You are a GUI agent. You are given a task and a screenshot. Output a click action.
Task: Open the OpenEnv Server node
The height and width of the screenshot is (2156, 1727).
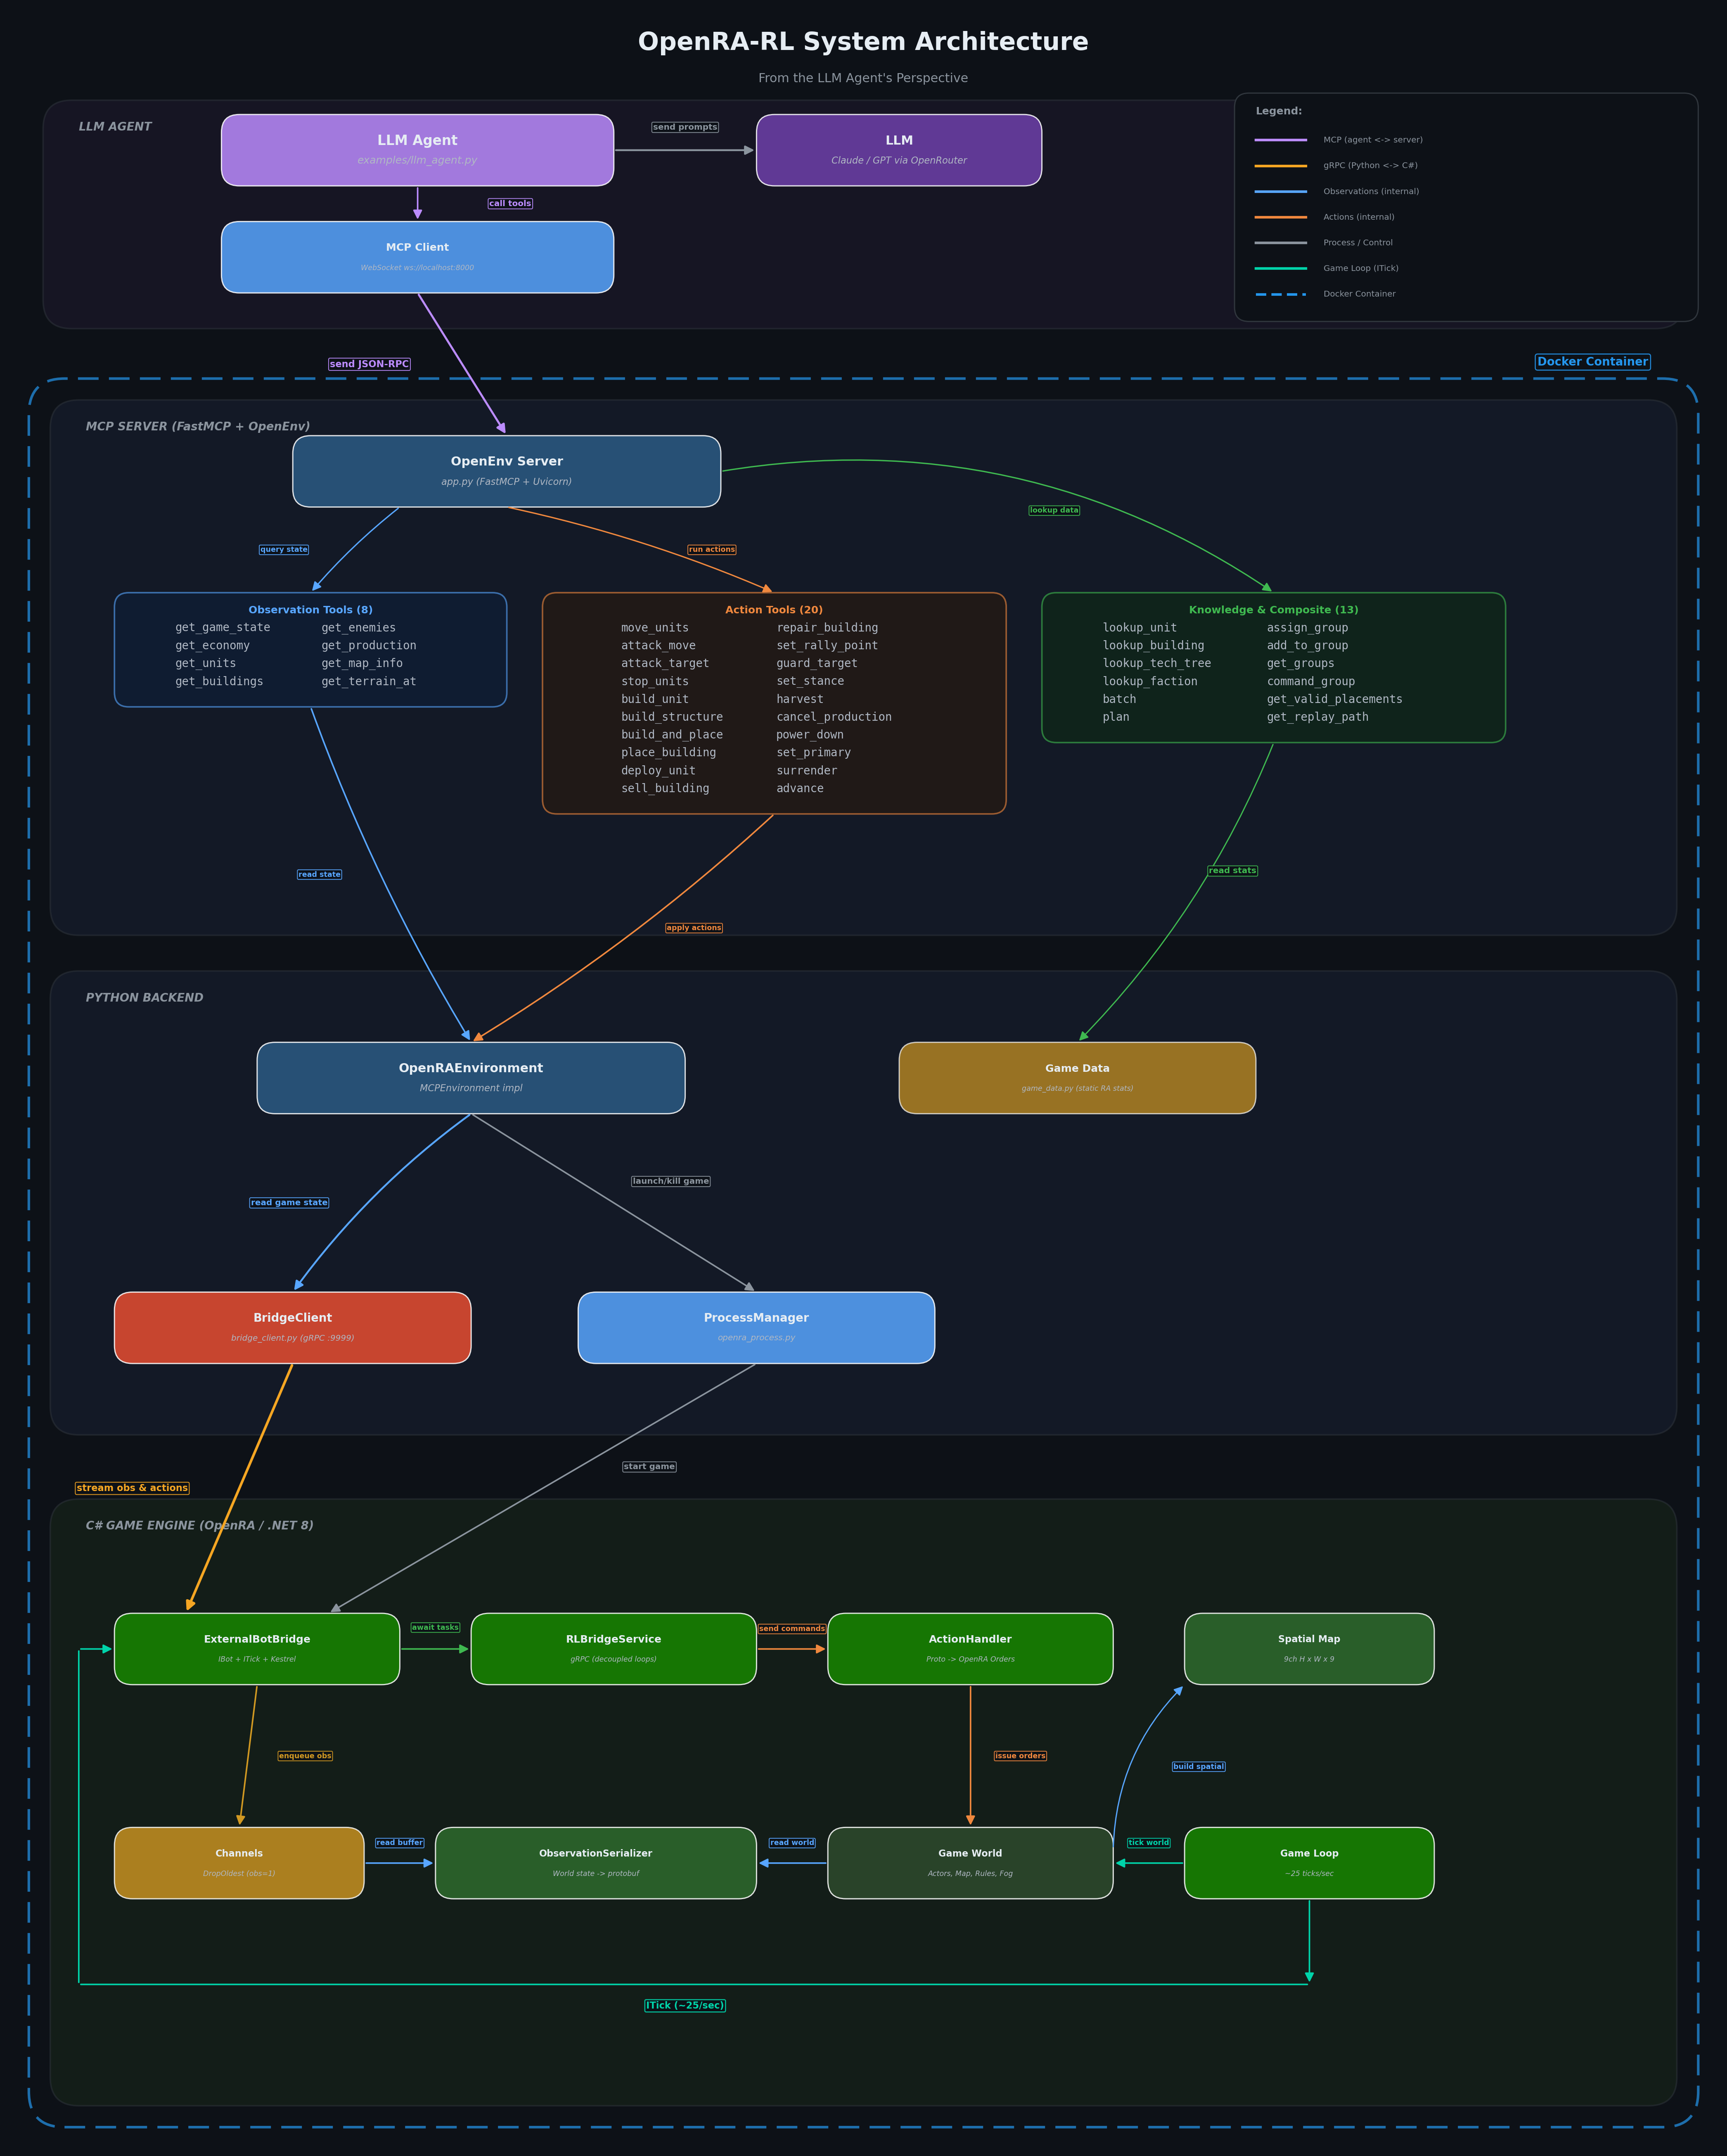point(507,470)
